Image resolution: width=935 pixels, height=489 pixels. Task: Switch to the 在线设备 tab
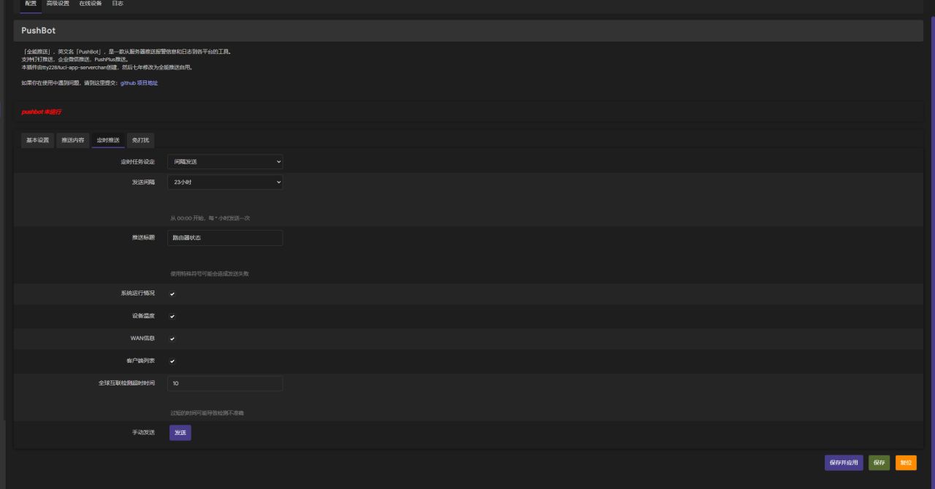pyautogui.click(x=91, y=4)
